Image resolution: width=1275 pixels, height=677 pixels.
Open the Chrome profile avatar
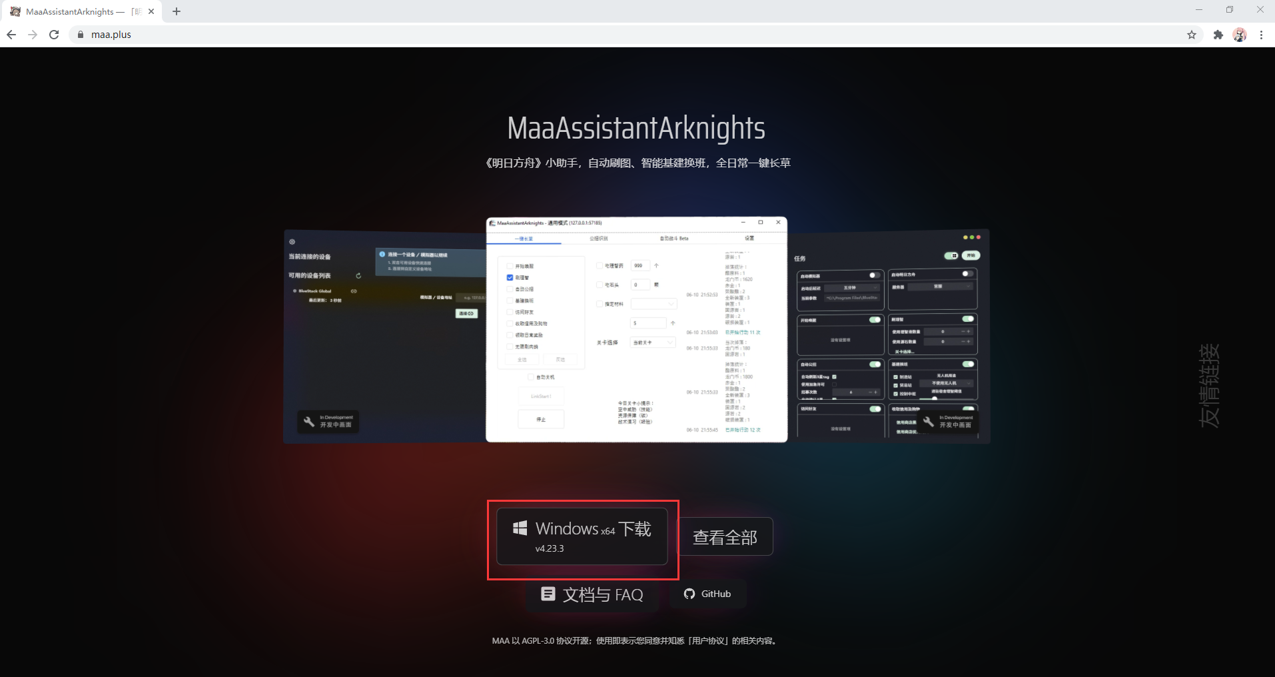point(1239,35)
